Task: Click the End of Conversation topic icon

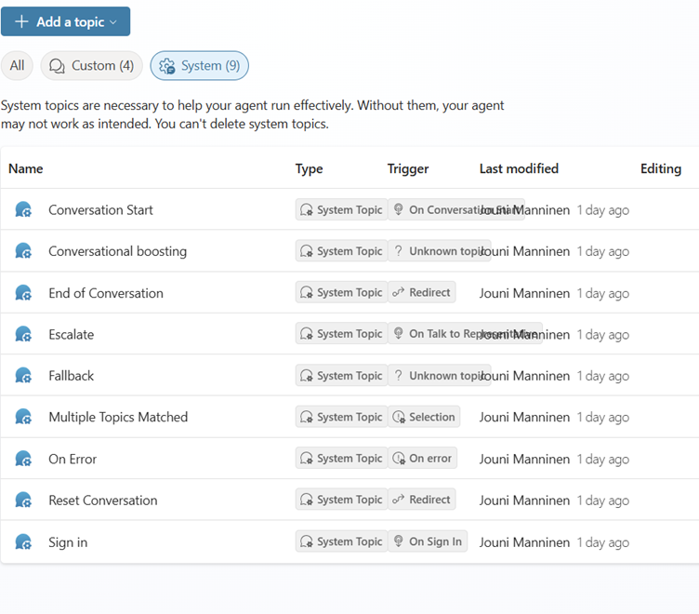Action: (24, 293)
